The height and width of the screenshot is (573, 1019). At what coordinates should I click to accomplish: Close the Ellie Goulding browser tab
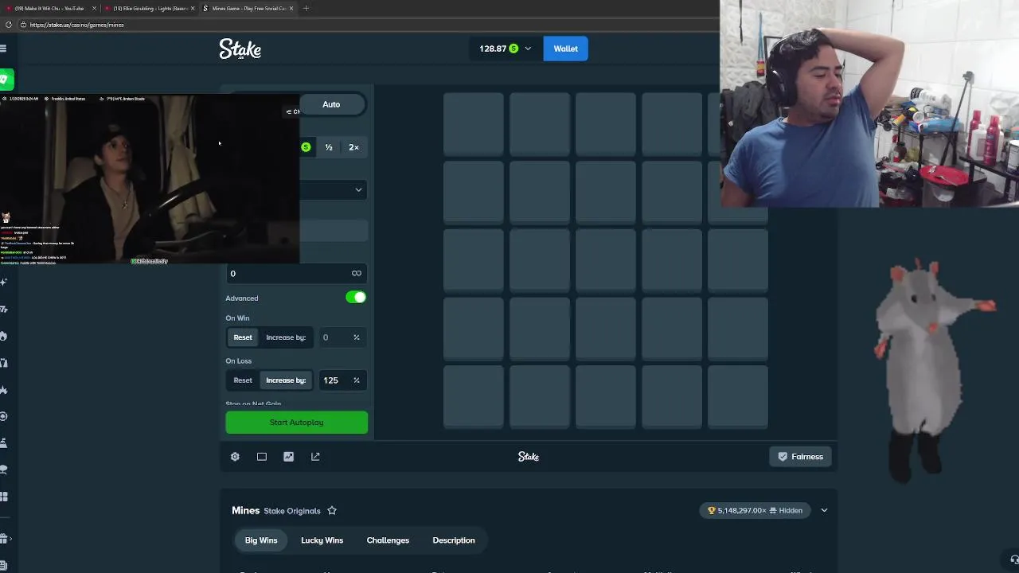[193, 8]
